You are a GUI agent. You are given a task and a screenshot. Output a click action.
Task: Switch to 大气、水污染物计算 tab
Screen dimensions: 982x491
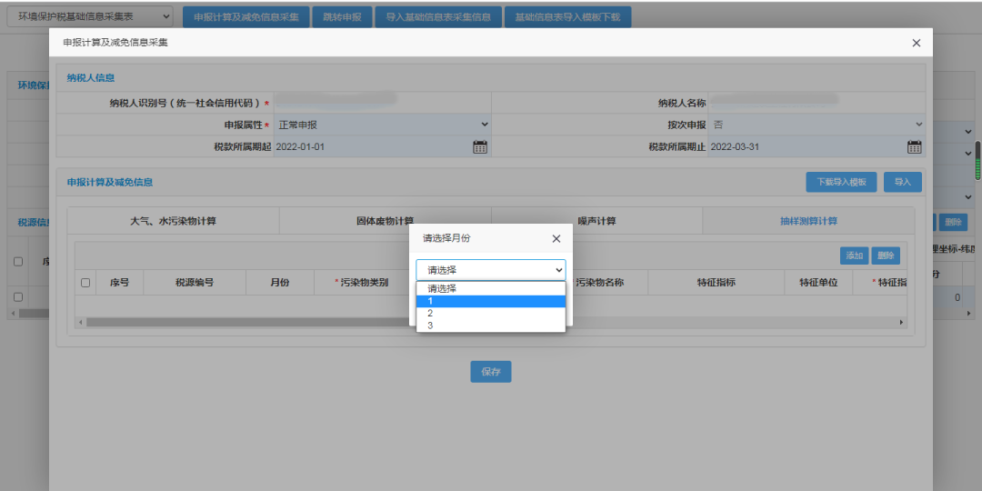click(173, 221)
